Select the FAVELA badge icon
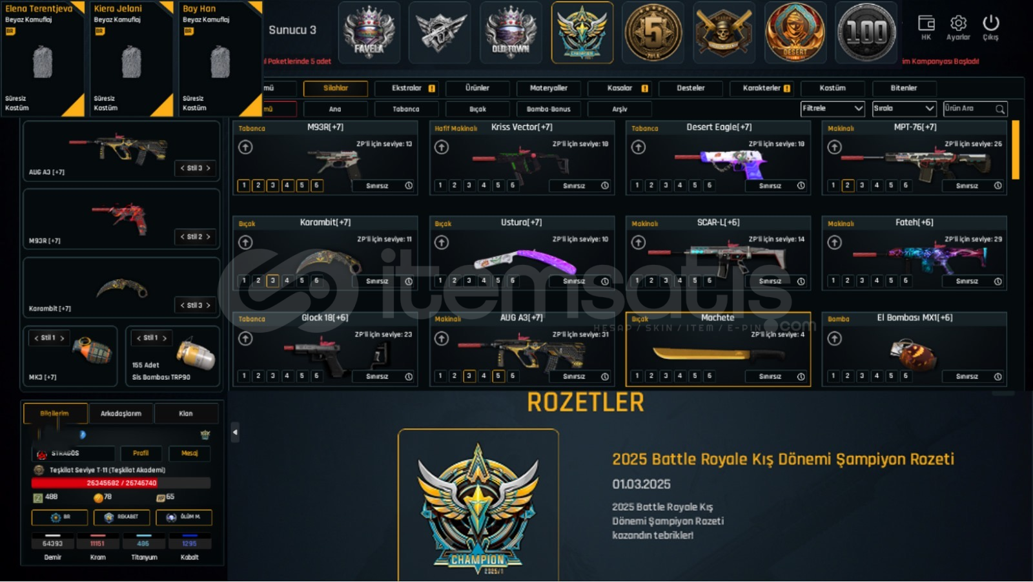The height and width of the screenshot is (582, 1033). (369, 32)
